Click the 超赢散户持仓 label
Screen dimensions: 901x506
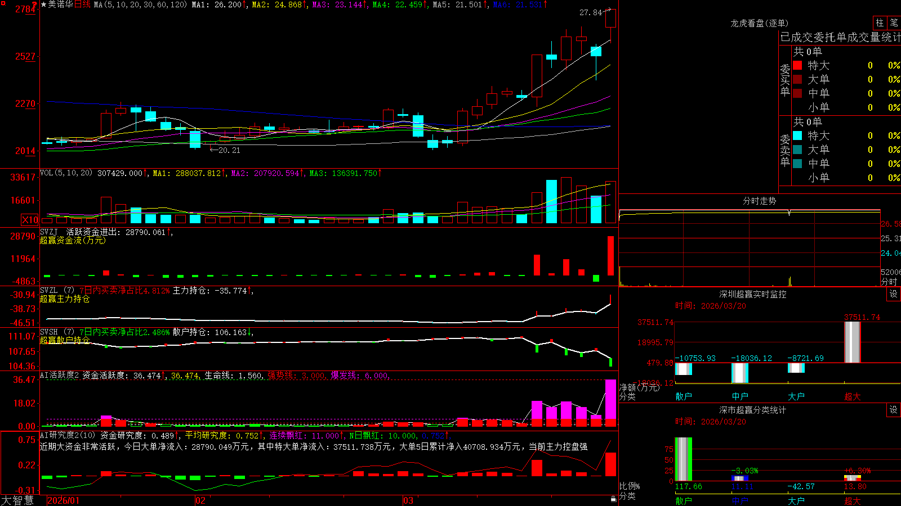65,340
